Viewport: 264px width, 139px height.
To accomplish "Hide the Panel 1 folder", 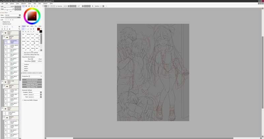I will click(x=3, y=32).
